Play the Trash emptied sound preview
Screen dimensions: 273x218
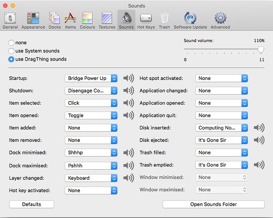259,165
